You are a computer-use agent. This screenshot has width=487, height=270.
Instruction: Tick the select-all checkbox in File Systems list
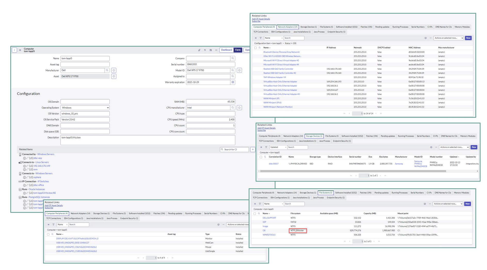255,214
